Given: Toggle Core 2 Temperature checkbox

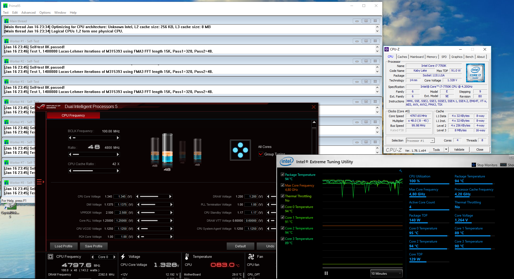Looking at the screenshot, I should point(282,228).
